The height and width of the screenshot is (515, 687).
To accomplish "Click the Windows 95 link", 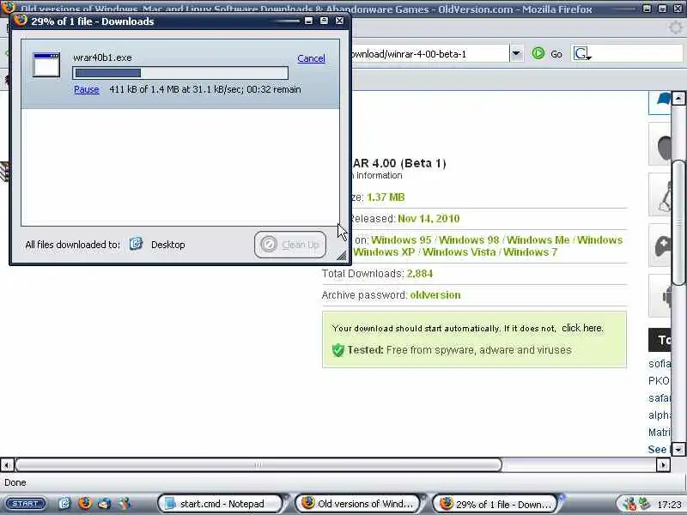I will point(401,240).
